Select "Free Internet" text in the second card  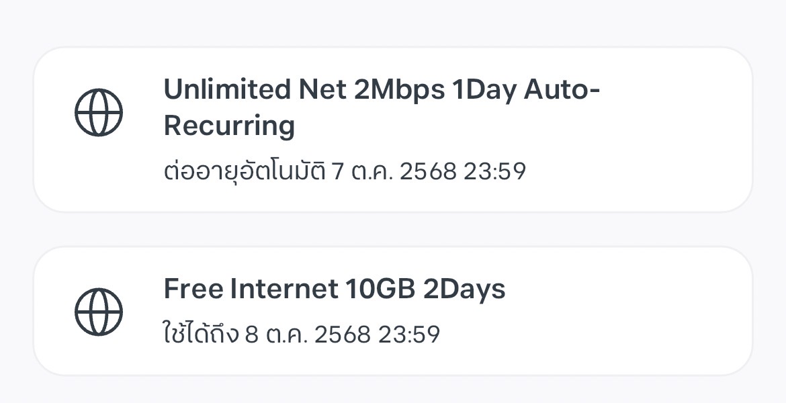click(251, 289)
